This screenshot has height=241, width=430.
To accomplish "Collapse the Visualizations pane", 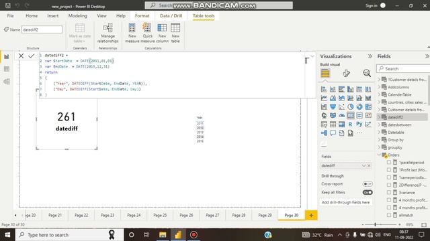I will coord(370,56).
